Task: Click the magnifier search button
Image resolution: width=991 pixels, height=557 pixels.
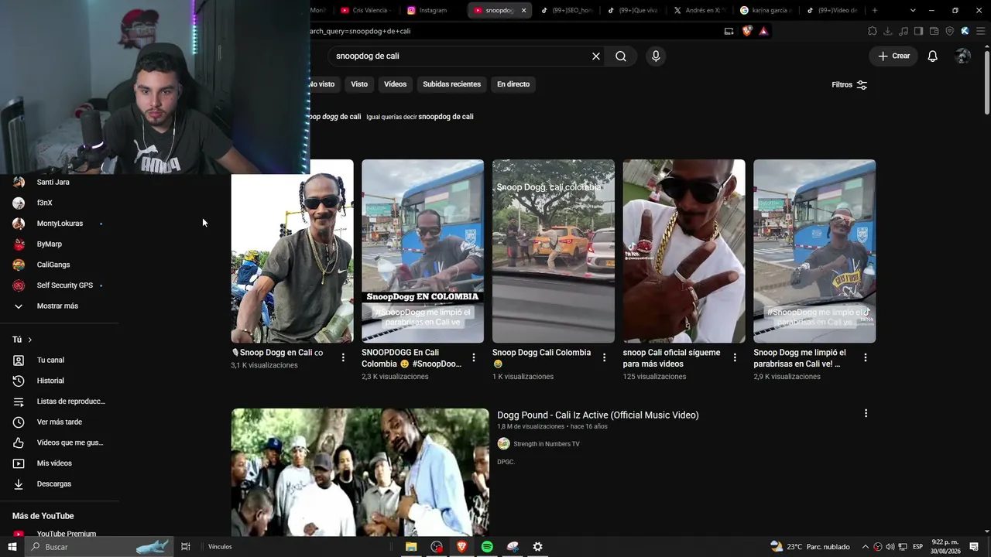Action: tap(621, 56)
